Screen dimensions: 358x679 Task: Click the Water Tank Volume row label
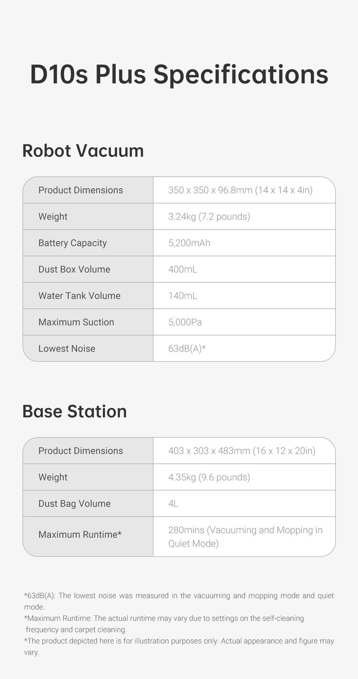point(79,296)
